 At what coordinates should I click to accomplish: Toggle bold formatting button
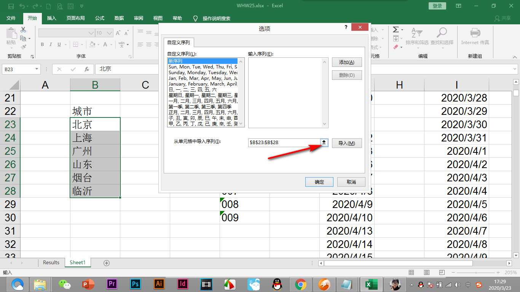[42, 44]
